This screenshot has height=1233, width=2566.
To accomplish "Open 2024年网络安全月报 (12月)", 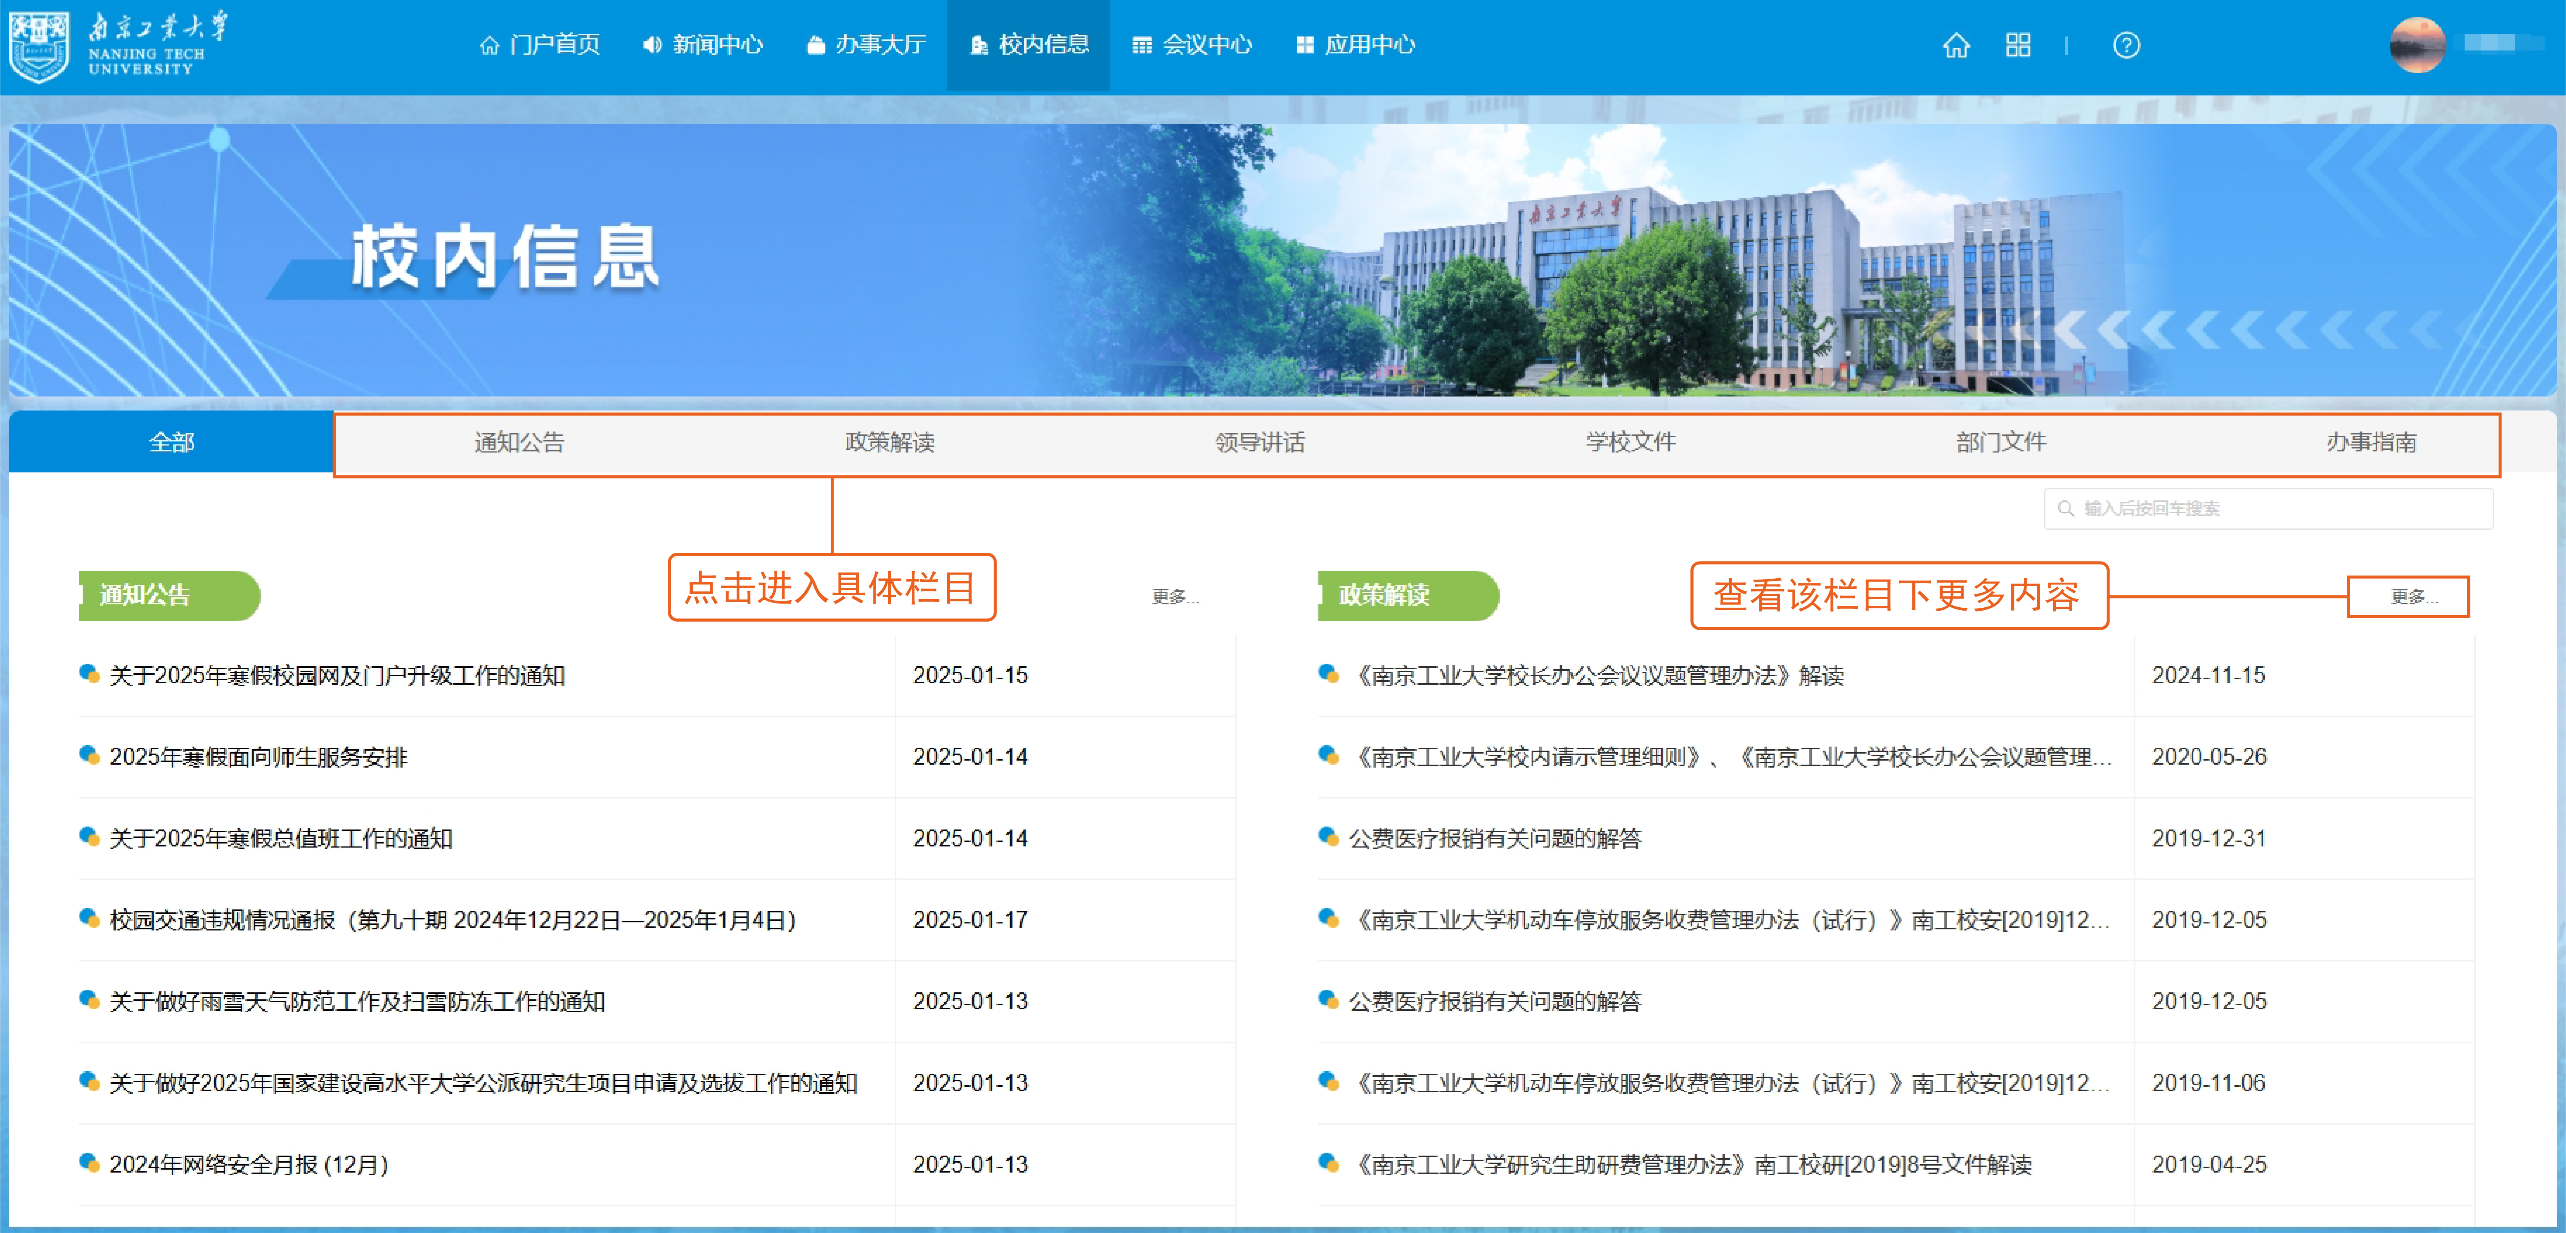I will click(x=249, y=1165).
